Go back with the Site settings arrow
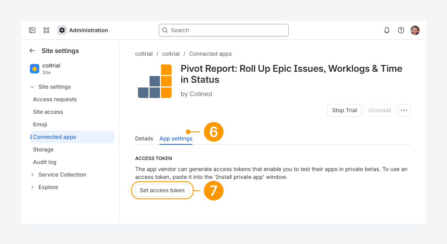The height and width of the screenshot is (244, 447). [32, 51]
